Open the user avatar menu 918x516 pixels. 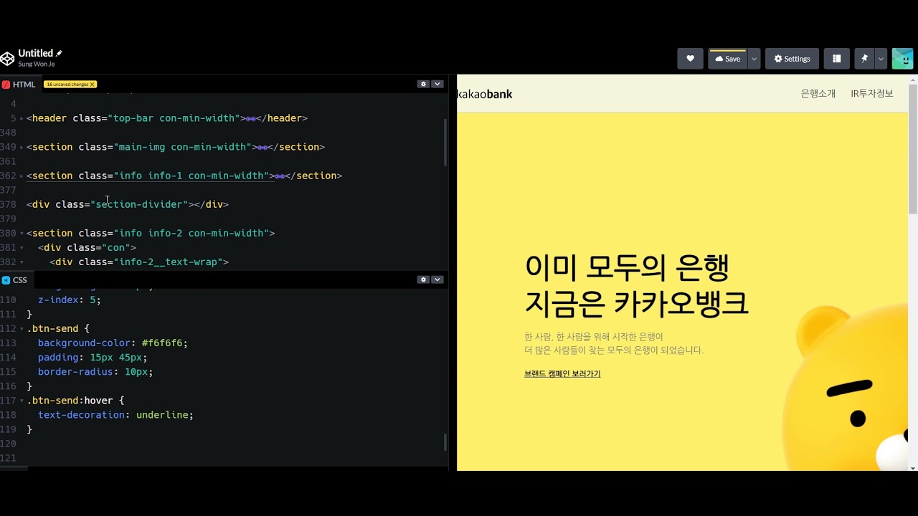(902, 59)
